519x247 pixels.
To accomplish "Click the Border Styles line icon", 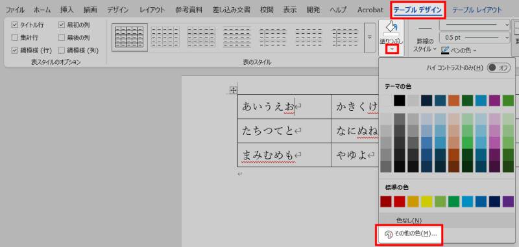I will pyautogui.click(x=425, y=29).
